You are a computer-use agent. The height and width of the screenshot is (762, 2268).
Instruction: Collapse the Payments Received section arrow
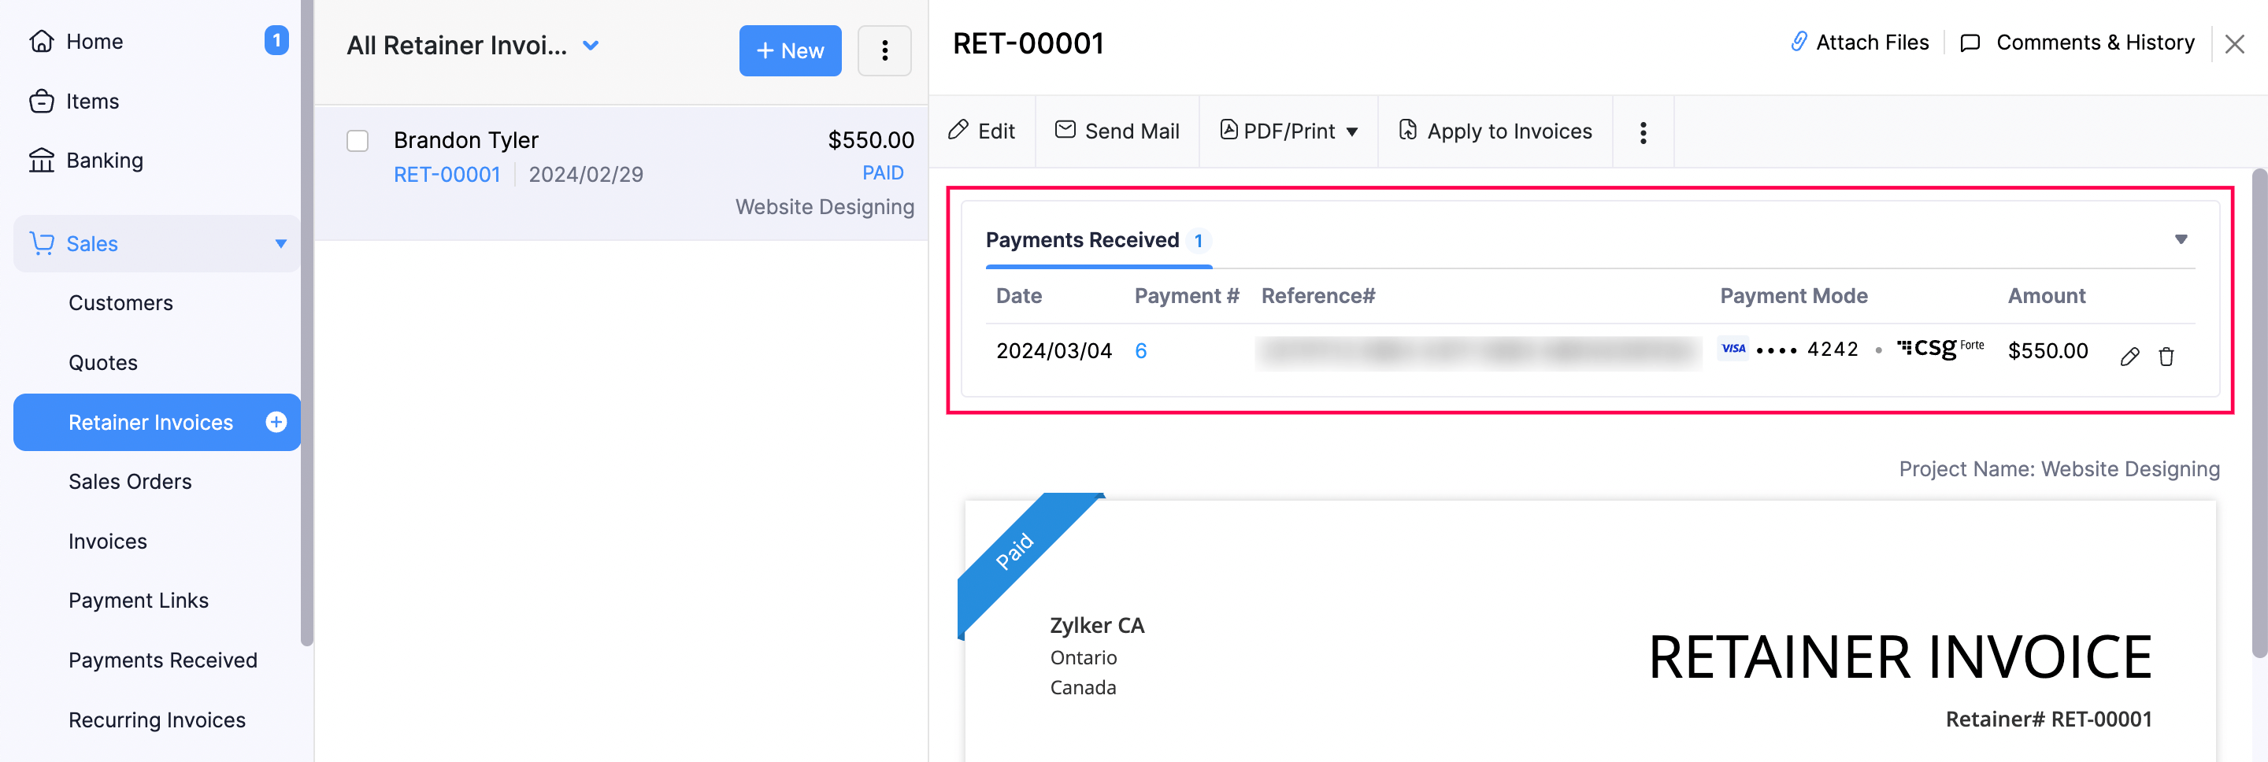pyautogui.click(x=2181, y=239)
